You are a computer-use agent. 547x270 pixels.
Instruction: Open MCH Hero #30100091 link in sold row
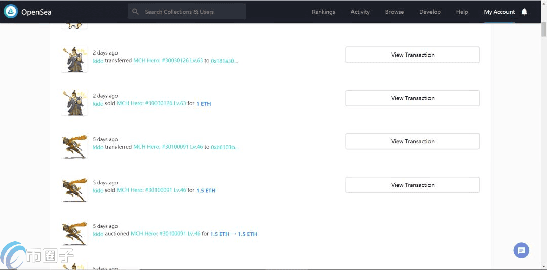click(151, 190)
